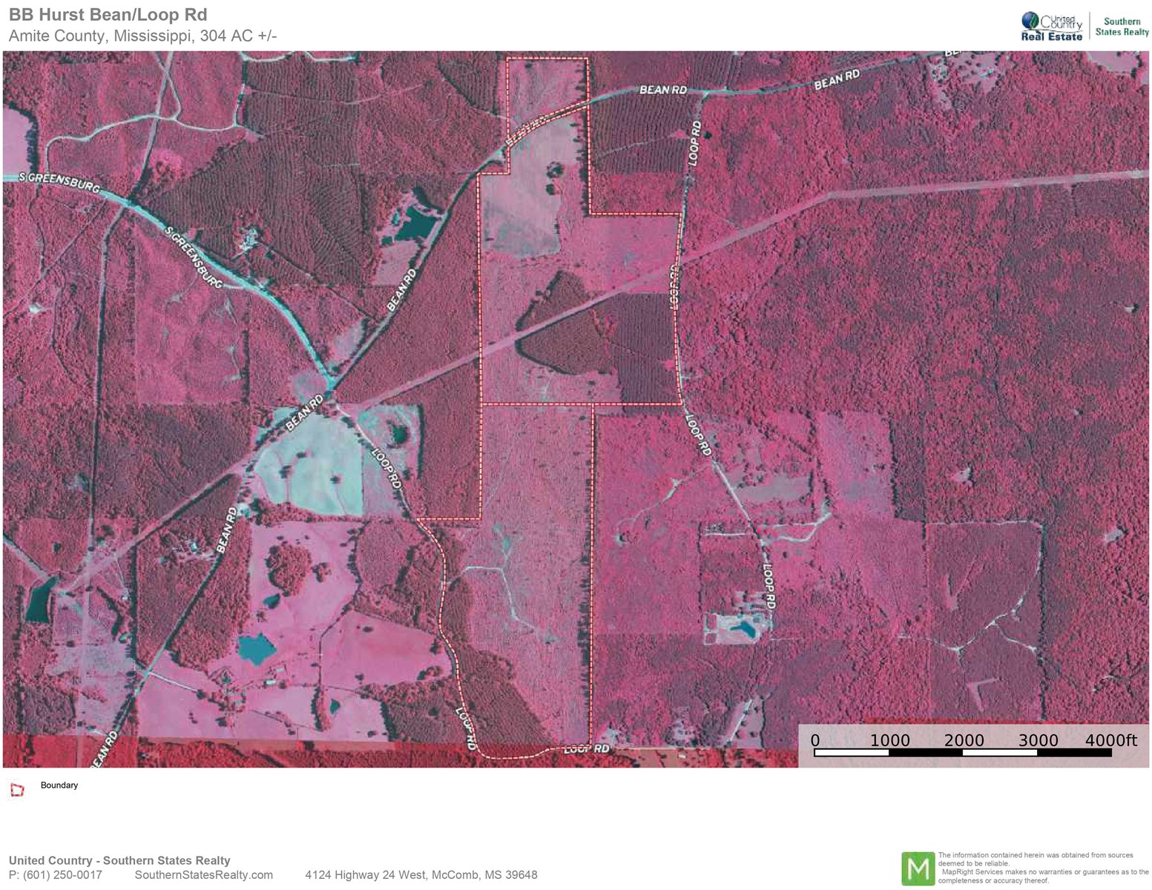The width and height of the screenshot is (1152, 890).
Task: Click the 2000 mark on scale bar
Action: tap(964, 740)
